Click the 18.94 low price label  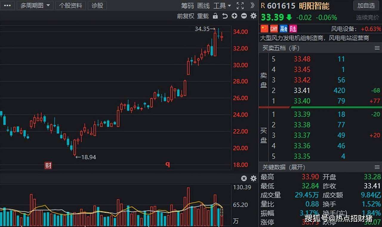(86, 157)
